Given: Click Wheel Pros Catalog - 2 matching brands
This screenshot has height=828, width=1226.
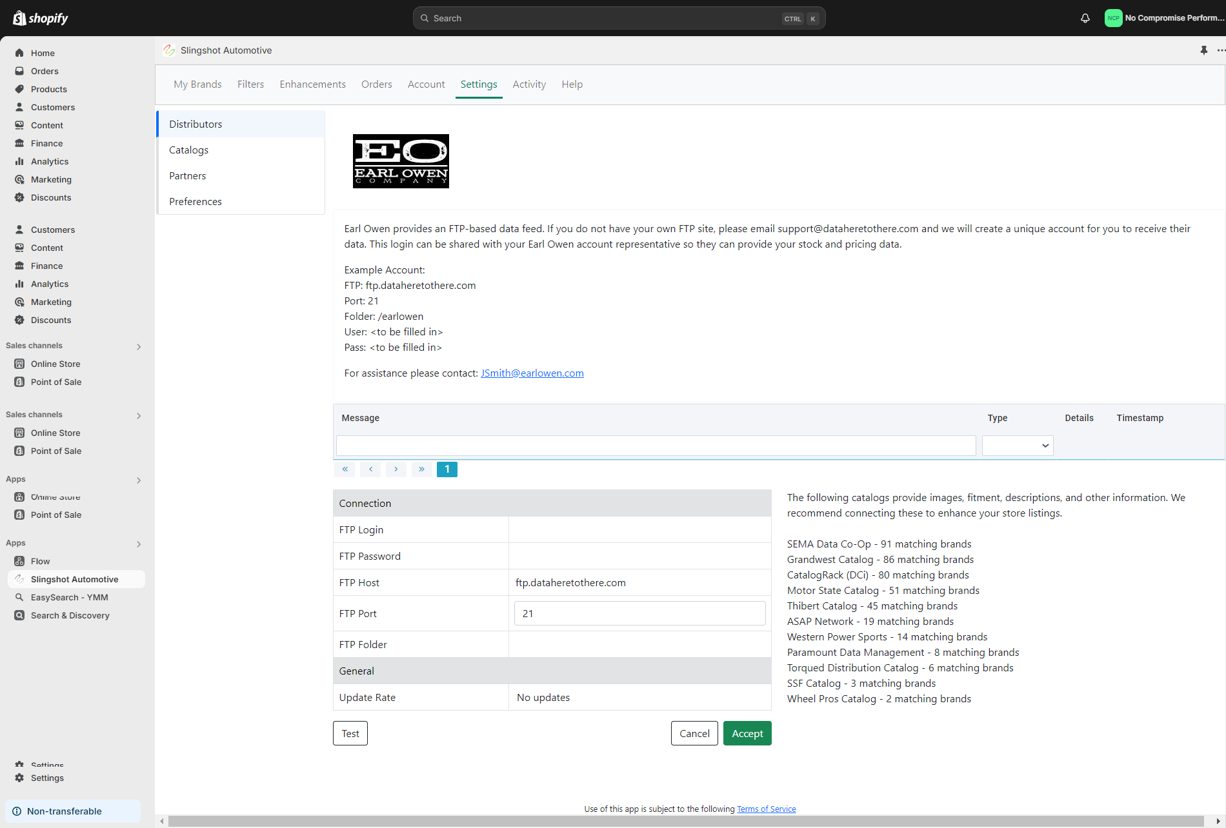Looking at the screenshot, I should click(x=879, y=698).
